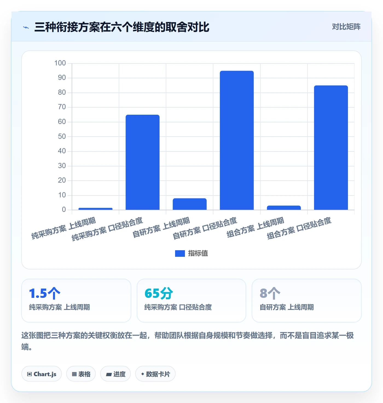Image resolution: width=383 pixels, height=403 pixels.
Task: Click the description paragraph starting 这张图把三种方案
Action: tap(188, 341)
